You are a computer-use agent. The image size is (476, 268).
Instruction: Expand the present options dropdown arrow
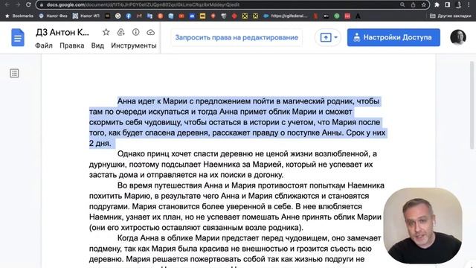[x=335, y=37]
